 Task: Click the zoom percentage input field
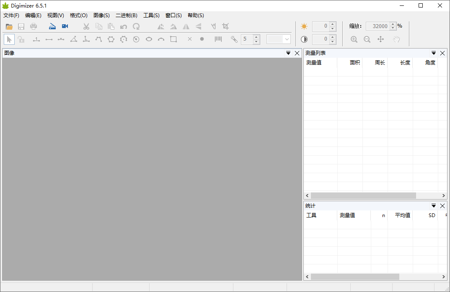379,26
